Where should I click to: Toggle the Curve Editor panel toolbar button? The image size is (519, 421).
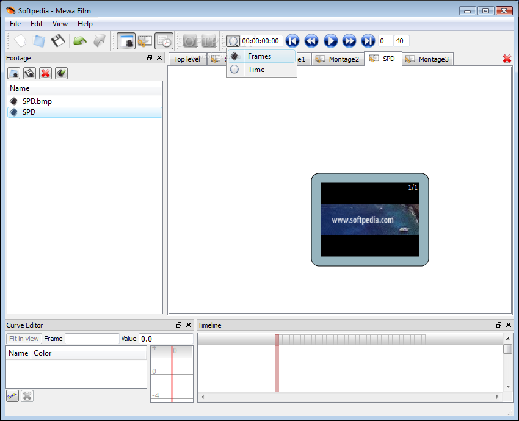coord(145,41)
